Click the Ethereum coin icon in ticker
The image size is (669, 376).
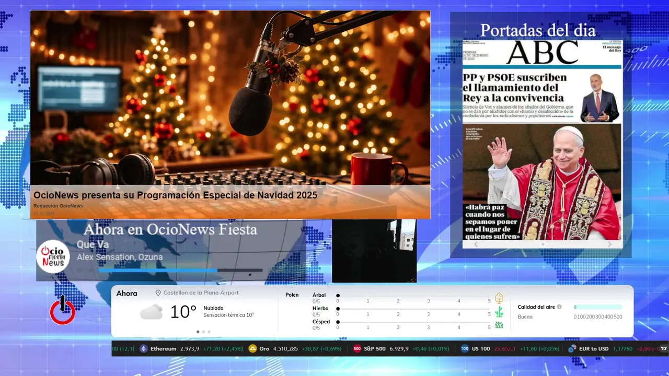click(144, 349)
